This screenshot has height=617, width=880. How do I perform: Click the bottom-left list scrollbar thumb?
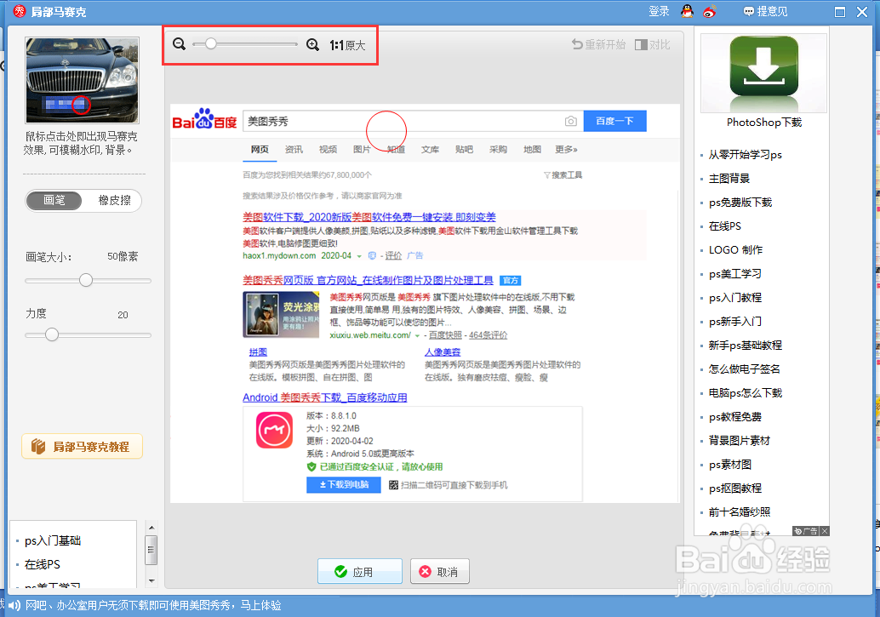(x=151, y=550)
